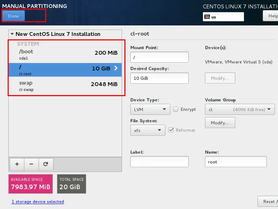This screenshot has height=209, width=278.
Task: Click the cl-root heading
Action: [x=140, y=34]
